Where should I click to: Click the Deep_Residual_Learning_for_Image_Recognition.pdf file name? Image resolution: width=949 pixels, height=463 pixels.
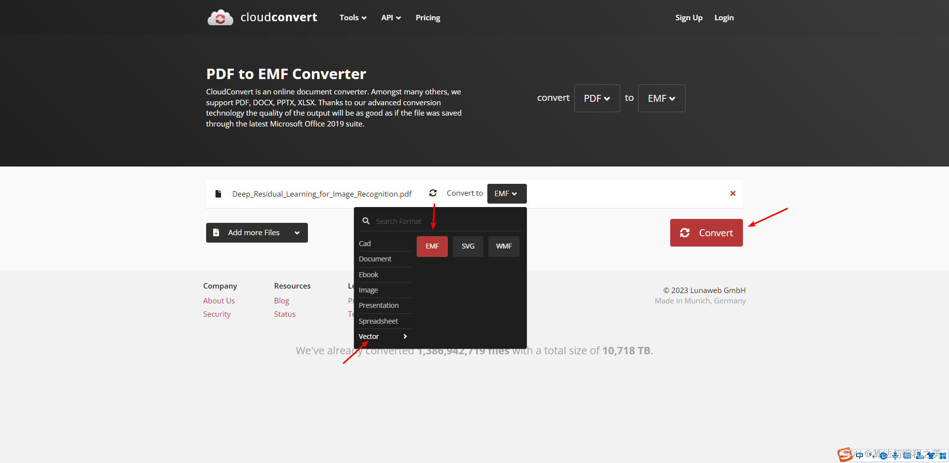(322, 194)
